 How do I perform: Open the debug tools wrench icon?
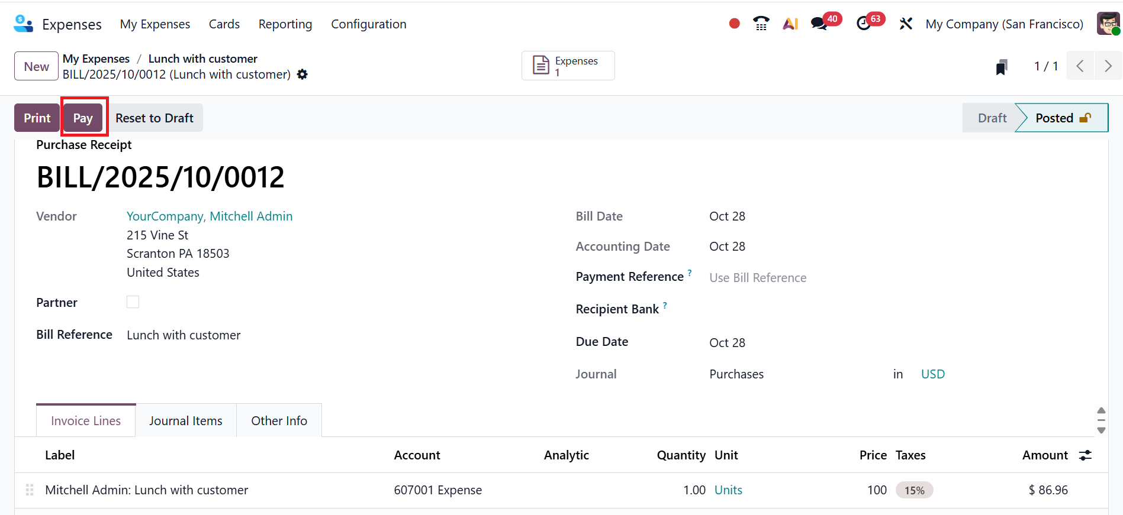point(906,24)
